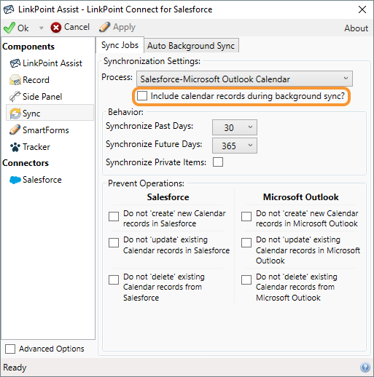Image resolution: width=374 pixels, height=377 pixels.
Task: Click the Ready status text
Action: click(x=15, y=368)
